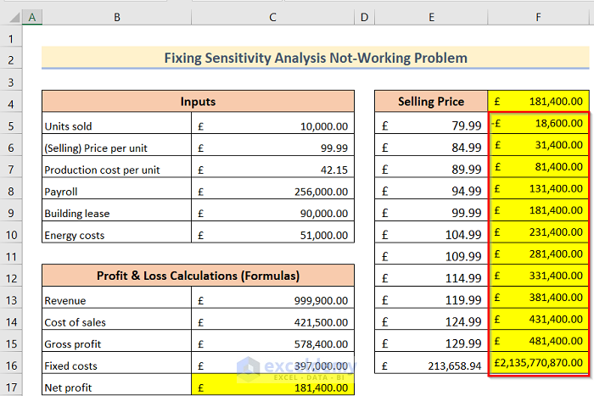The width and height of the screenshot is (594, 396).
Task: Click row 17 header
Action: click(11, 388)
